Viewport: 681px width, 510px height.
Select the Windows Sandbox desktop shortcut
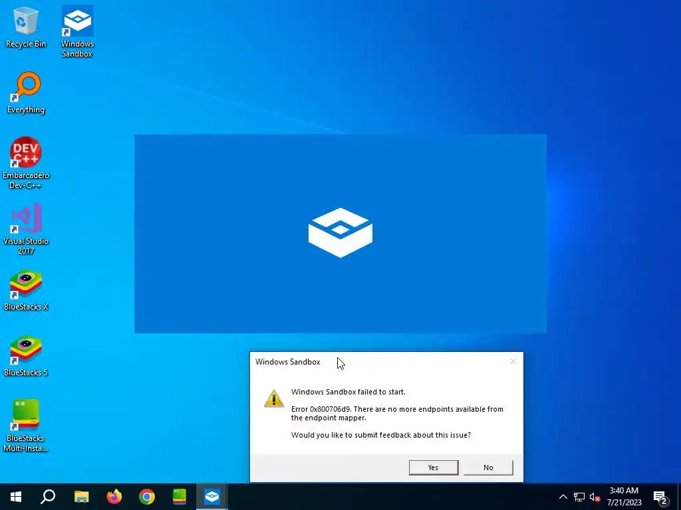tap(77, 31)
